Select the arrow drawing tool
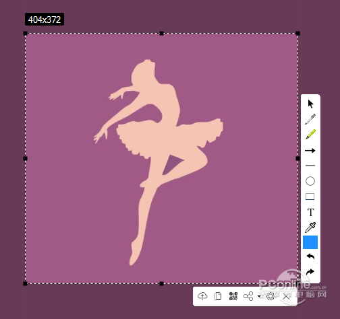This screenshot has height=319, width=340. coord(310,150)
